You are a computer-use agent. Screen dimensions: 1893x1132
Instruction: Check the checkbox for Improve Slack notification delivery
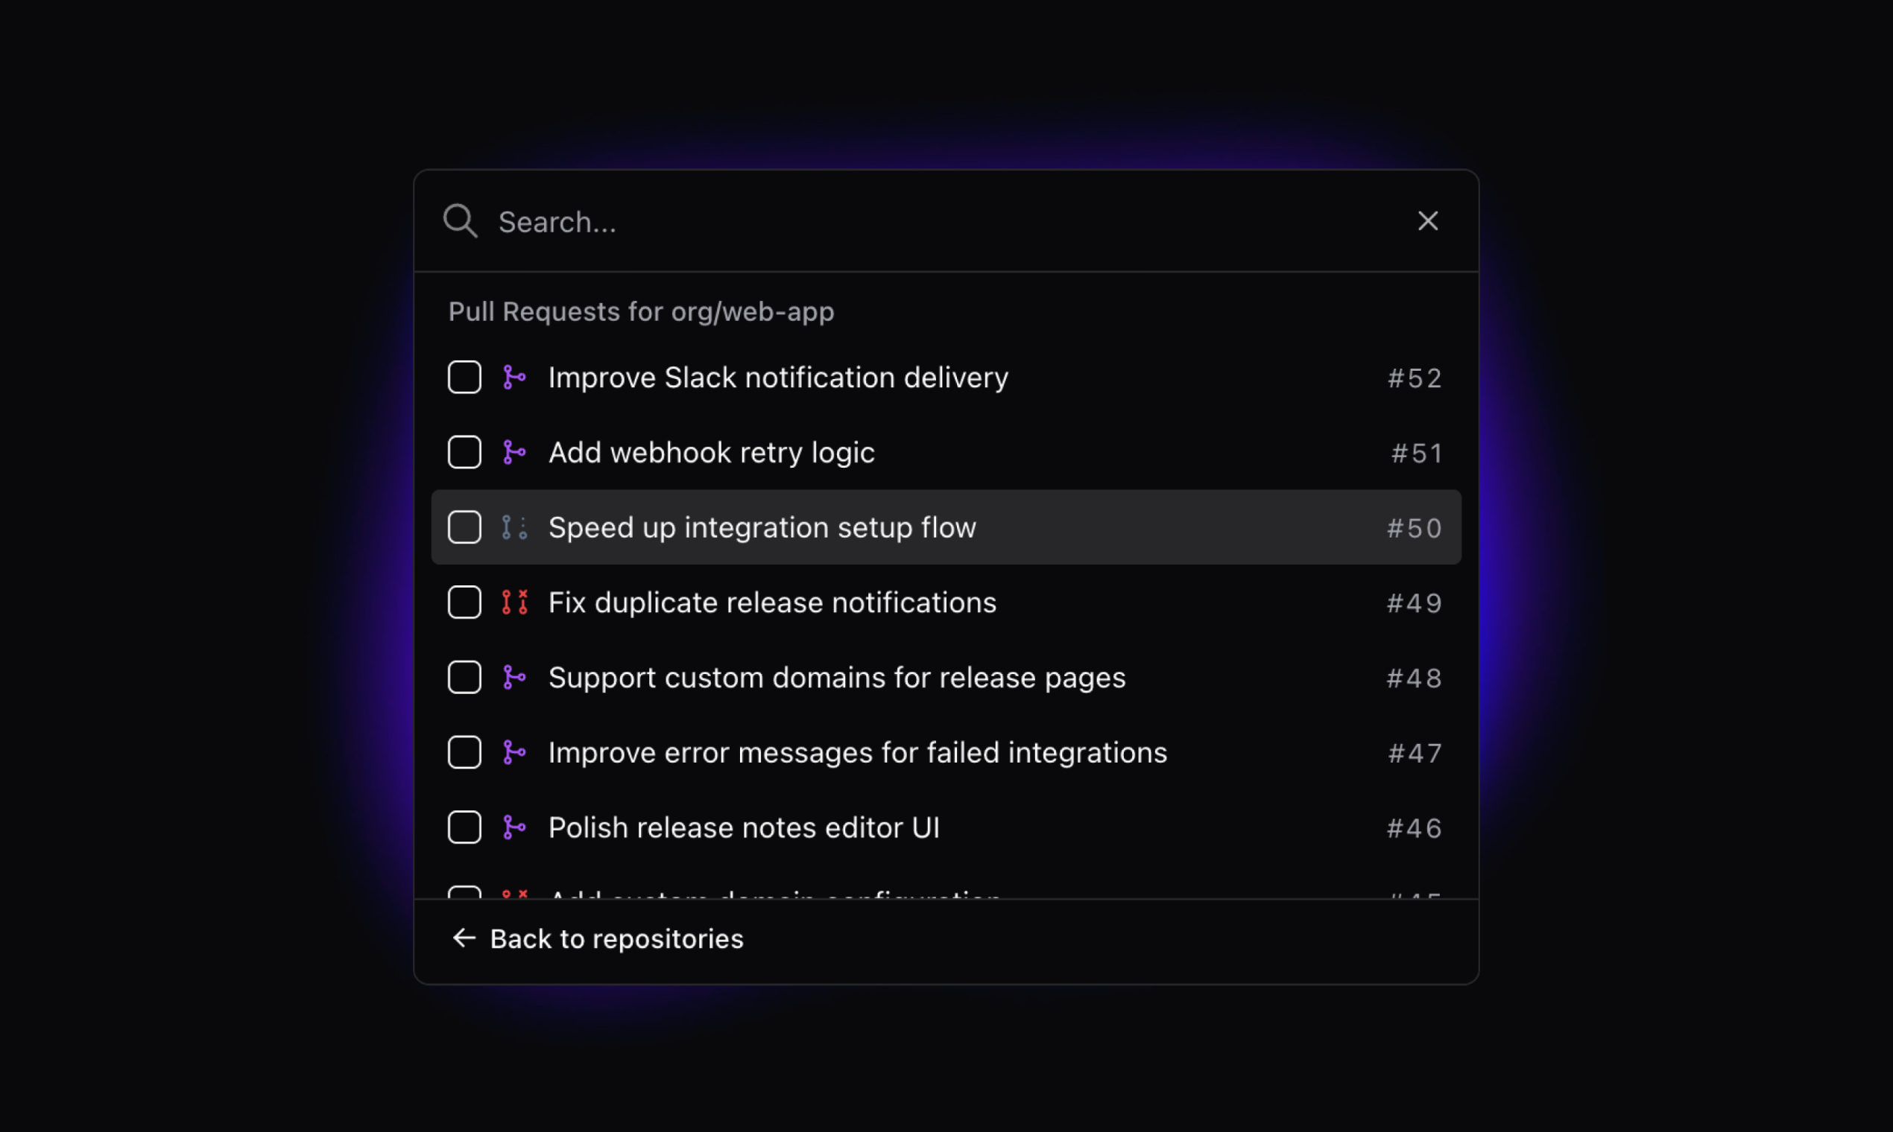pos(464,377)
